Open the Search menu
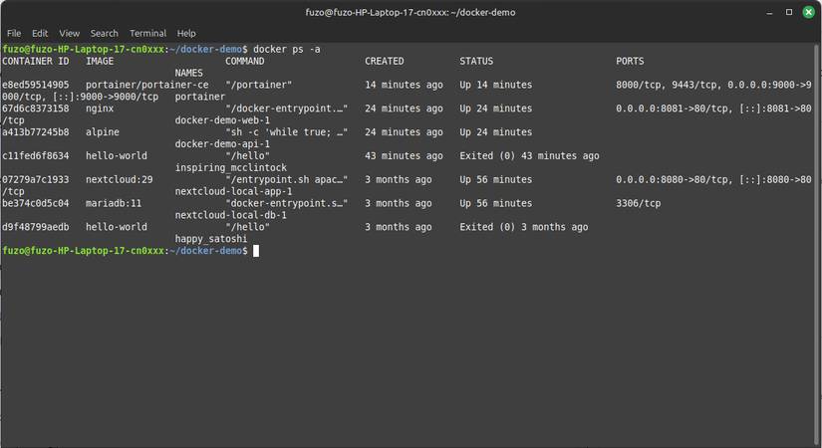The width and height of the screenshot is (822, 448). [105, 33]
